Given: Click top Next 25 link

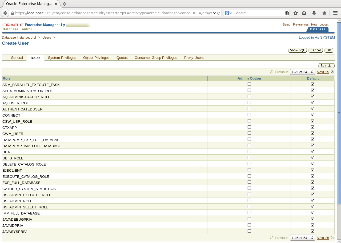Looking at the screenshot, I should pyautogui.click(x=323, y=72).
